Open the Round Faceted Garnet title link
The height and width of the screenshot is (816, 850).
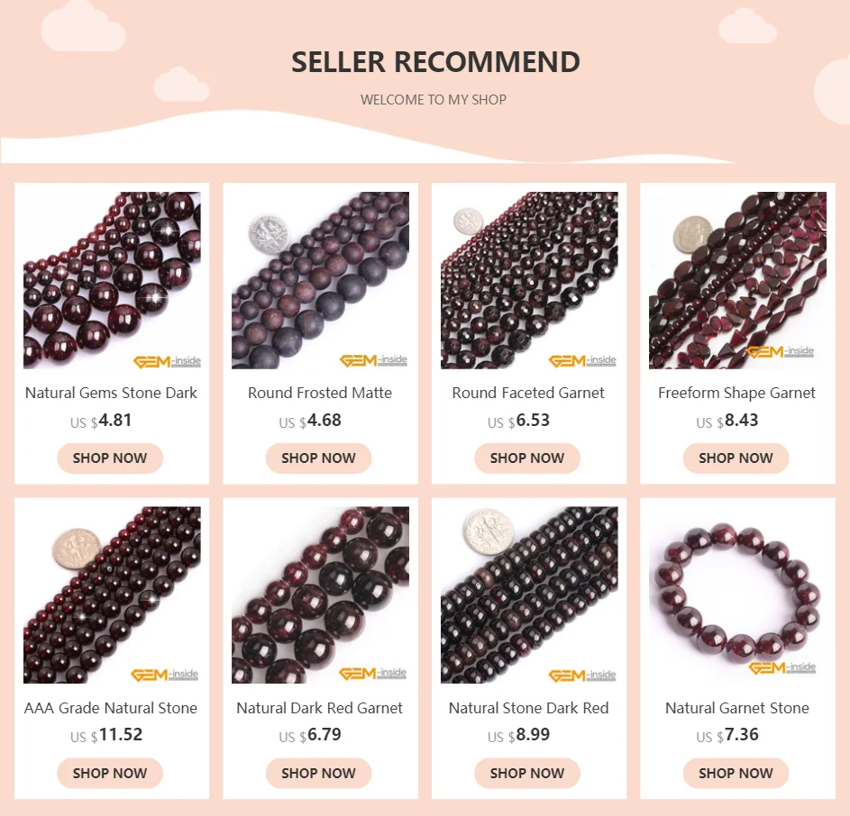coord(528,393)
